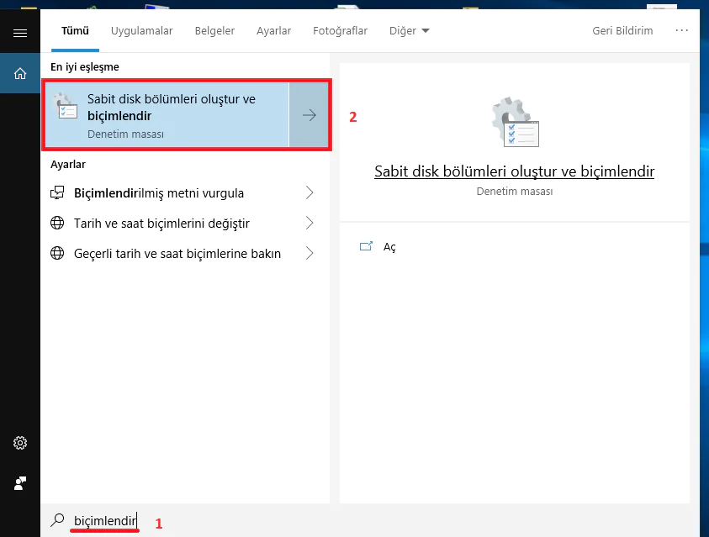Switch to the Fotoğraflar tab
The width and height of the screenshot is (709, 537).
(x=340, y=31)
